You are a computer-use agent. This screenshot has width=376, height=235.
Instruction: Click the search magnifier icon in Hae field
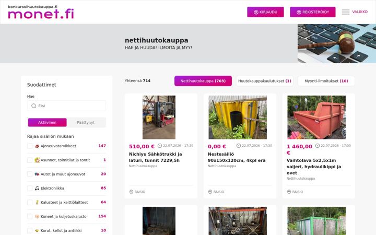[34, 105]
